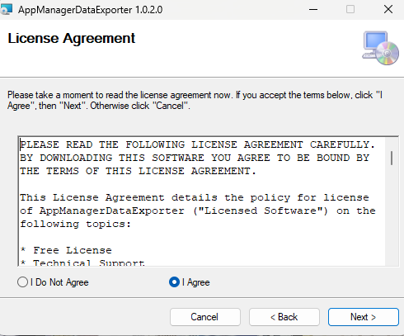Screen dimensions: 404x336
Task: Click the license text scrollbar thumb
Action: pyautogui.click(x=392, y=158)
